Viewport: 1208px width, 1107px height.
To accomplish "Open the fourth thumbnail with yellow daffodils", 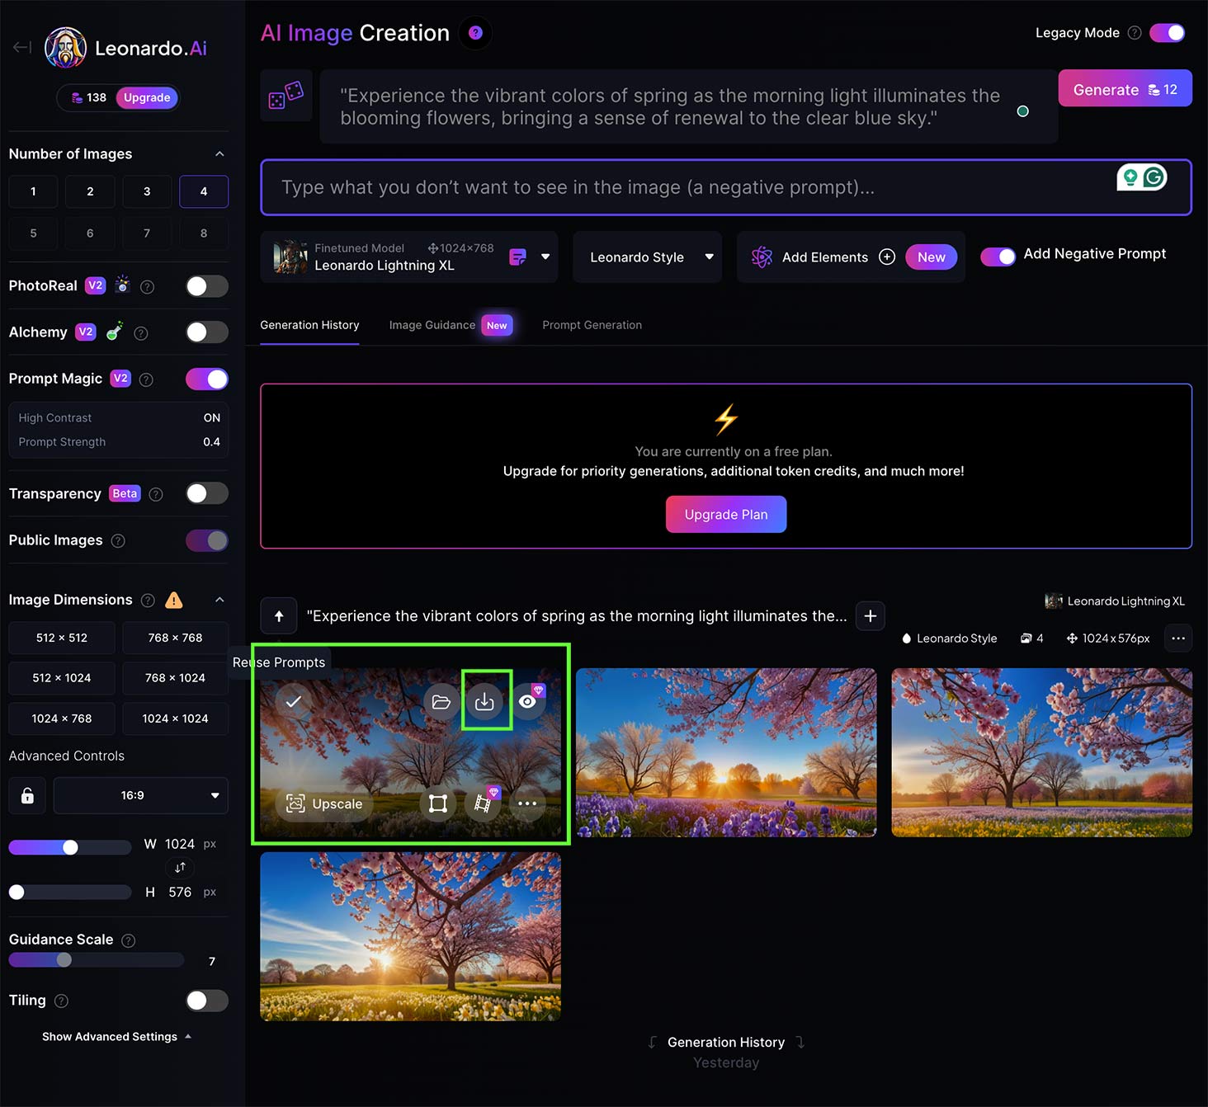I will point(410,936).
